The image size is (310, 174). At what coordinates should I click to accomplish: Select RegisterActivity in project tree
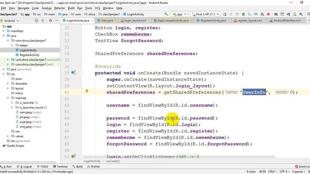[30, 55]
